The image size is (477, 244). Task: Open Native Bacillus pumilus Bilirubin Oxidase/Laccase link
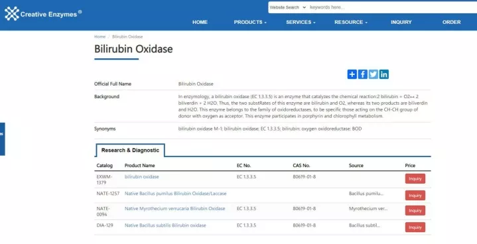(176, 193)
